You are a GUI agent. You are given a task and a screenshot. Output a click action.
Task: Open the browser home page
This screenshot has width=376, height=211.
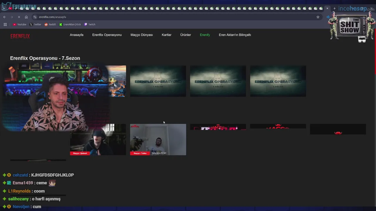(x=26, y=17)
